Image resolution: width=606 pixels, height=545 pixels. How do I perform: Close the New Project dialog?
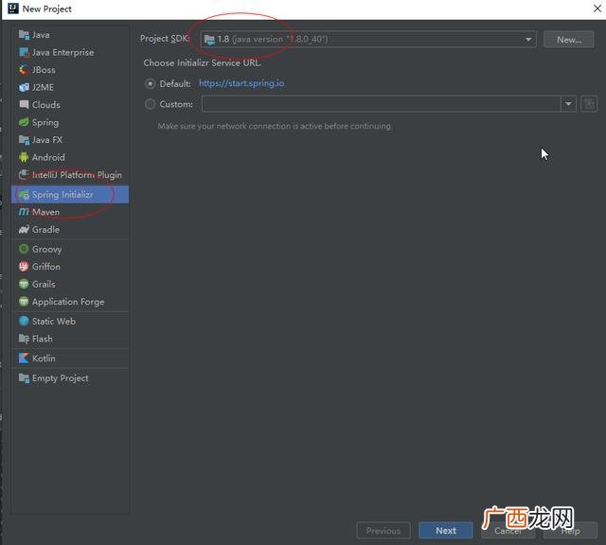point(597,9)
